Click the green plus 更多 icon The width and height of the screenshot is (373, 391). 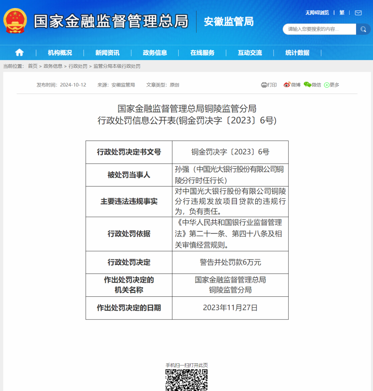(327, 85)
